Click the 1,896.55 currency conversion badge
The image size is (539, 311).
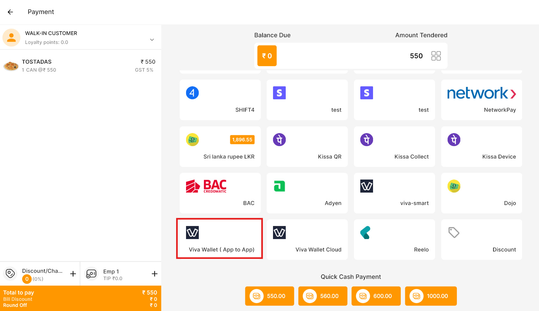pyautogui.click(x=242, y=140)
